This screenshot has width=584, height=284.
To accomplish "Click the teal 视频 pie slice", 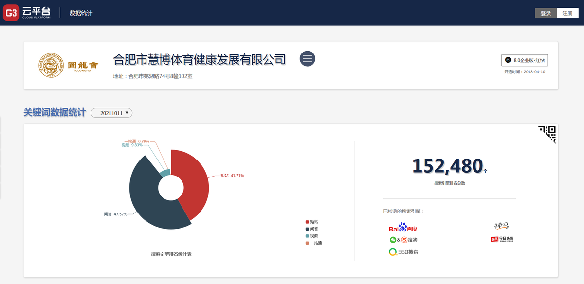I will (165, 173).
